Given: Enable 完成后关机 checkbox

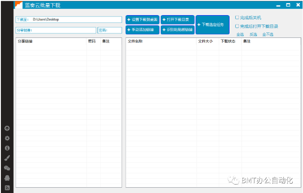Looking at the screenshot, I should 237,18.
